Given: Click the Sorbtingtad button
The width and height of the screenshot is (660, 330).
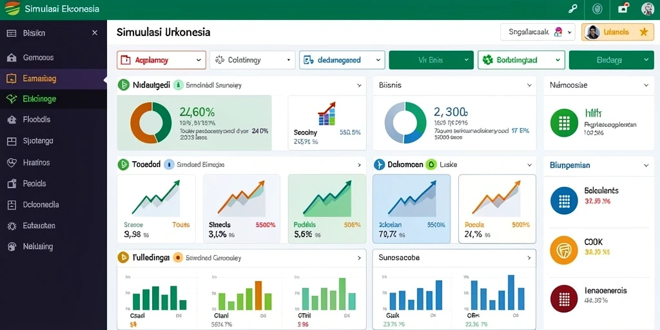Looking at the screenshot, I should click(x=521, y=60).
